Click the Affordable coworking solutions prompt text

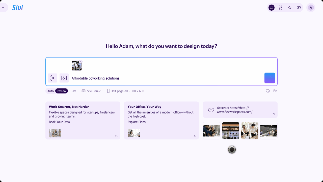coord(96,78)
